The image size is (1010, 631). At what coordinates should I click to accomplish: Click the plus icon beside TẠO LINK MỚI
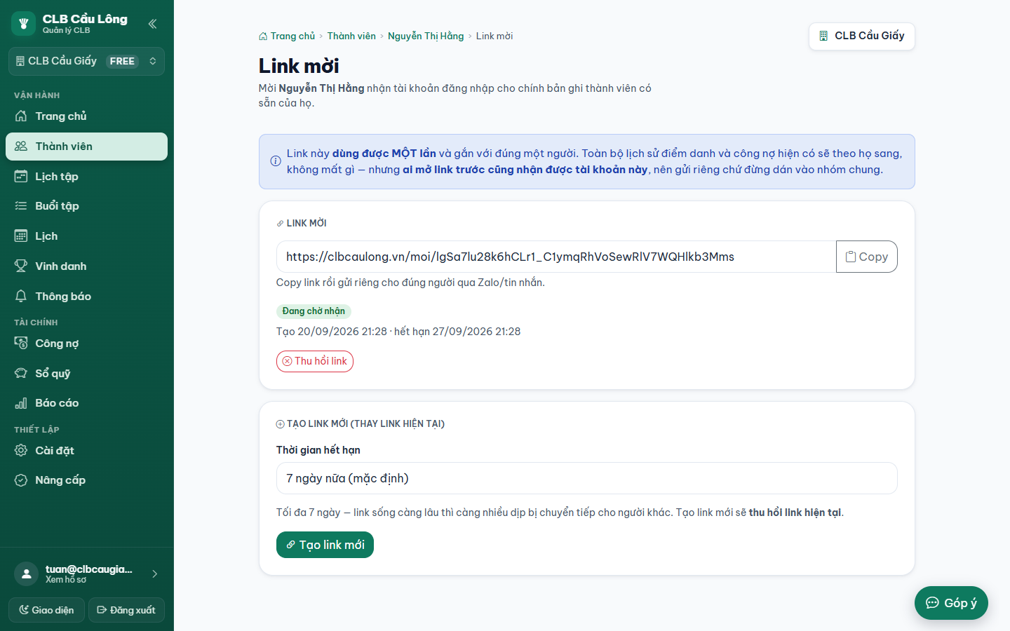[x=280, y=424]
